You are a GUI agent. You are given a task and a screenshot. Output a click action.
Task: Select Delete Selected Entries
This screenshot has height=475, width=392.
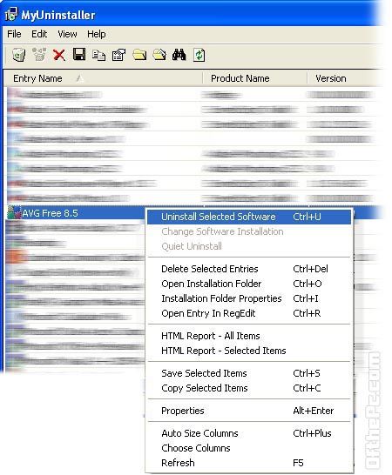[x=249, y=269]
